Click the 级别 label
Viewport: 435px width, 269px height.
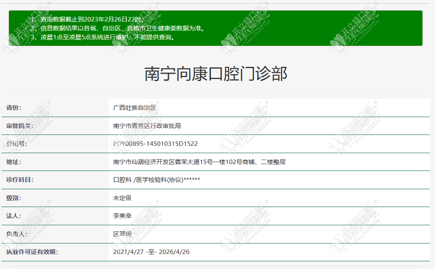[14, 198]
